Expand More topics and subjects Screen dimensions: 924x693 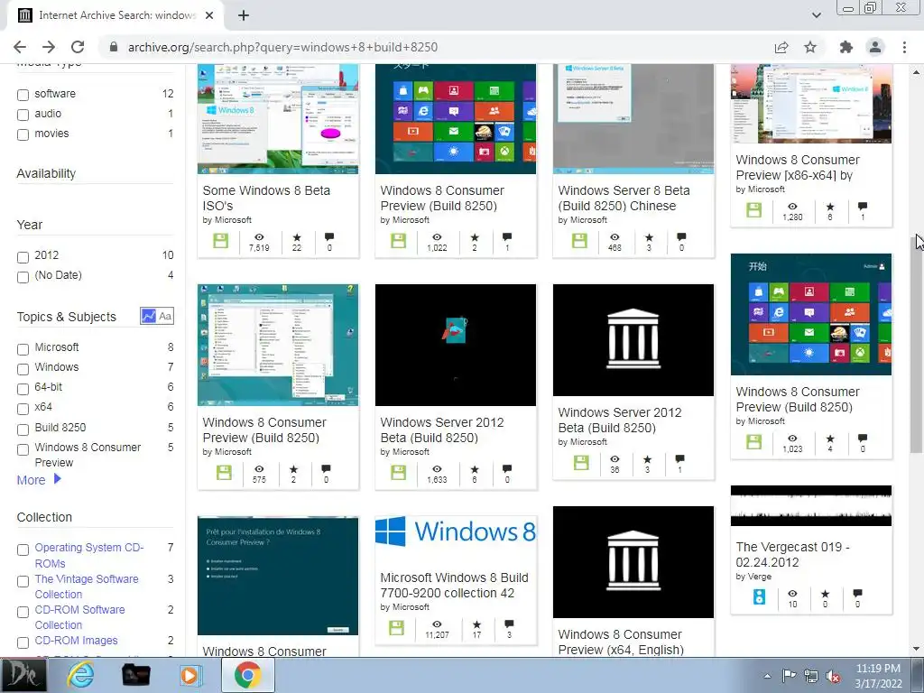coord(39,480)
